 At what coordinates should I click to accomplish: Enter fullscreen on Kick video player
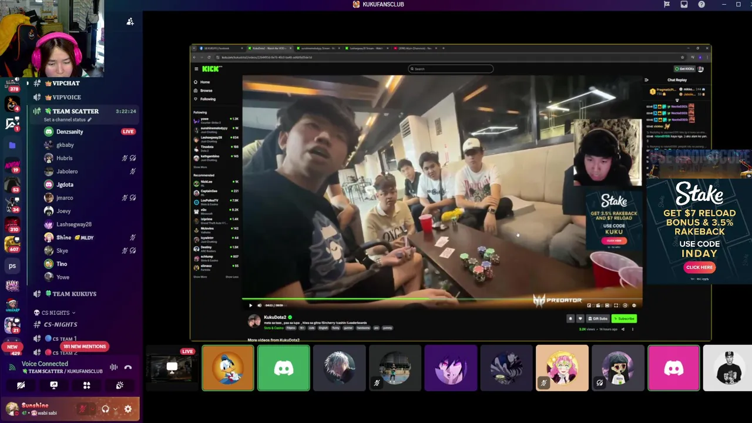[616, 305]
